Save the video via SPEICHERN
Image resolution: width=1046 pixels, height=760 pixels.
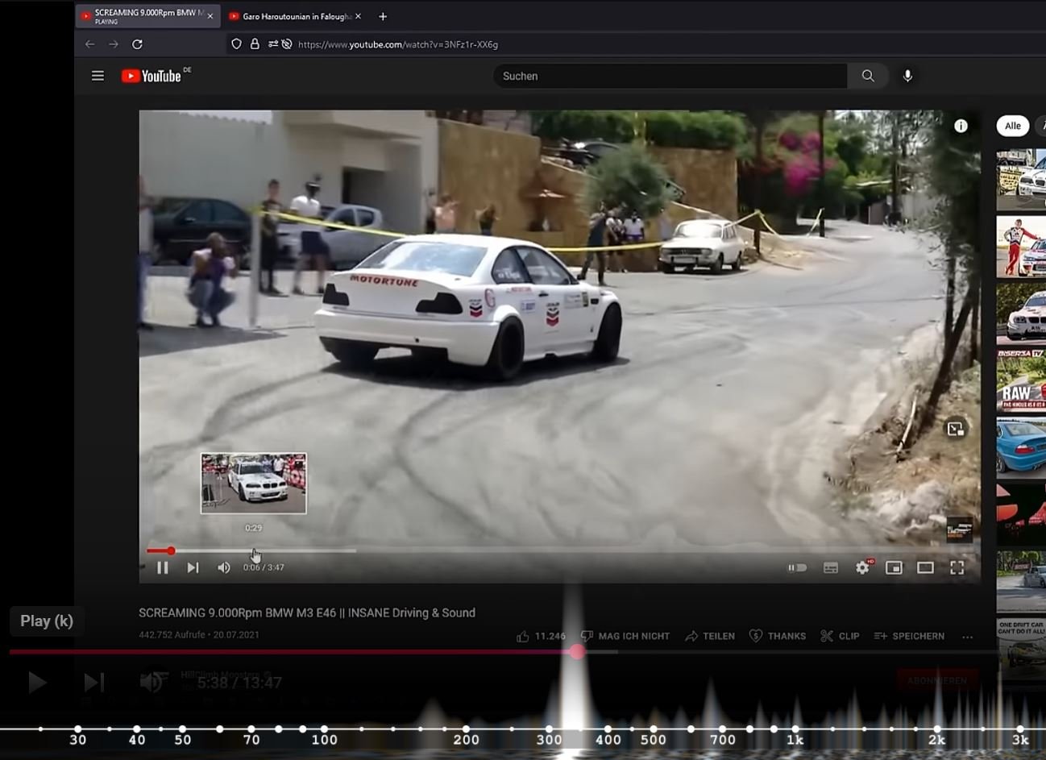coord(909,636)
